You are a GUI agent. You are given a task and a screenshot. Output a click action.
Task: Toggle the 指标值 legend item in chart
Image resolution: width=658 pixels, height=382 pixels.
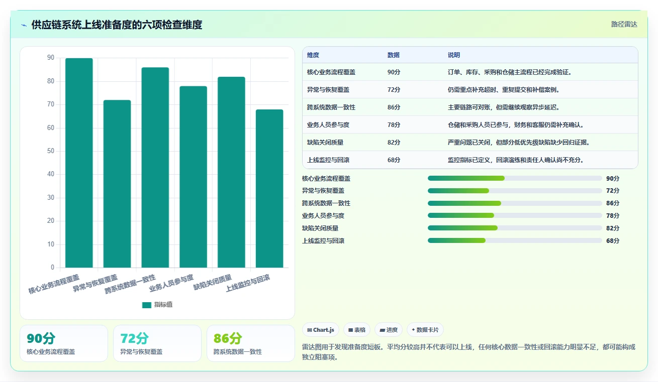tap(157, 305)
